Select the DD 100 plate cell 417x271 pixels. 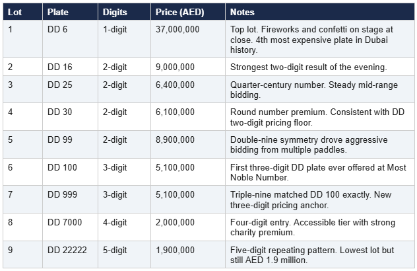[63, 168]
